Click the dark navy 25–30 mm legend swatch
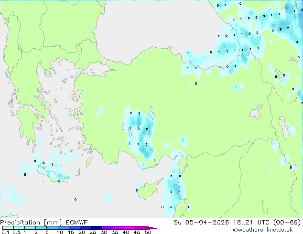The image size is (303, 234). (x=97, y=228)
